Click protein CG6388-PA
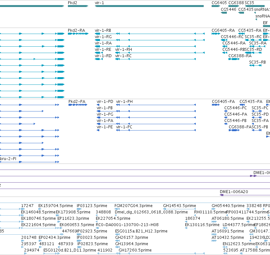Viewport: 270px width, 255px height. click(240, 127)
